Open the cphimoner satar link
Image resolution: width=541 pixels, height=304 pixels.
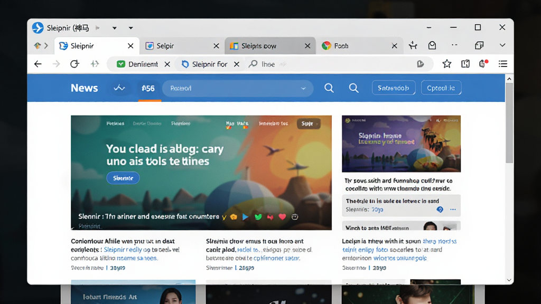pos(277,258)
